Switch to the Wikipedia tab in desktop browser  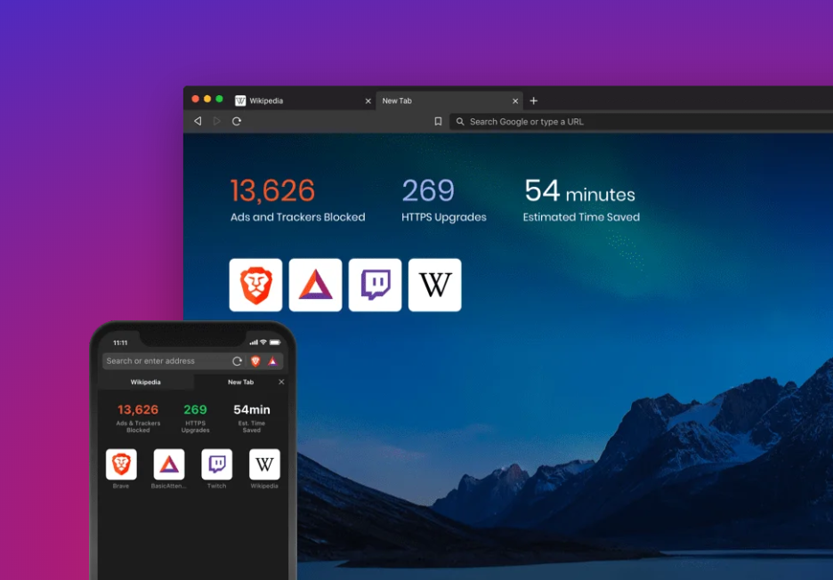pyautogui.click(x=303, y=101)
